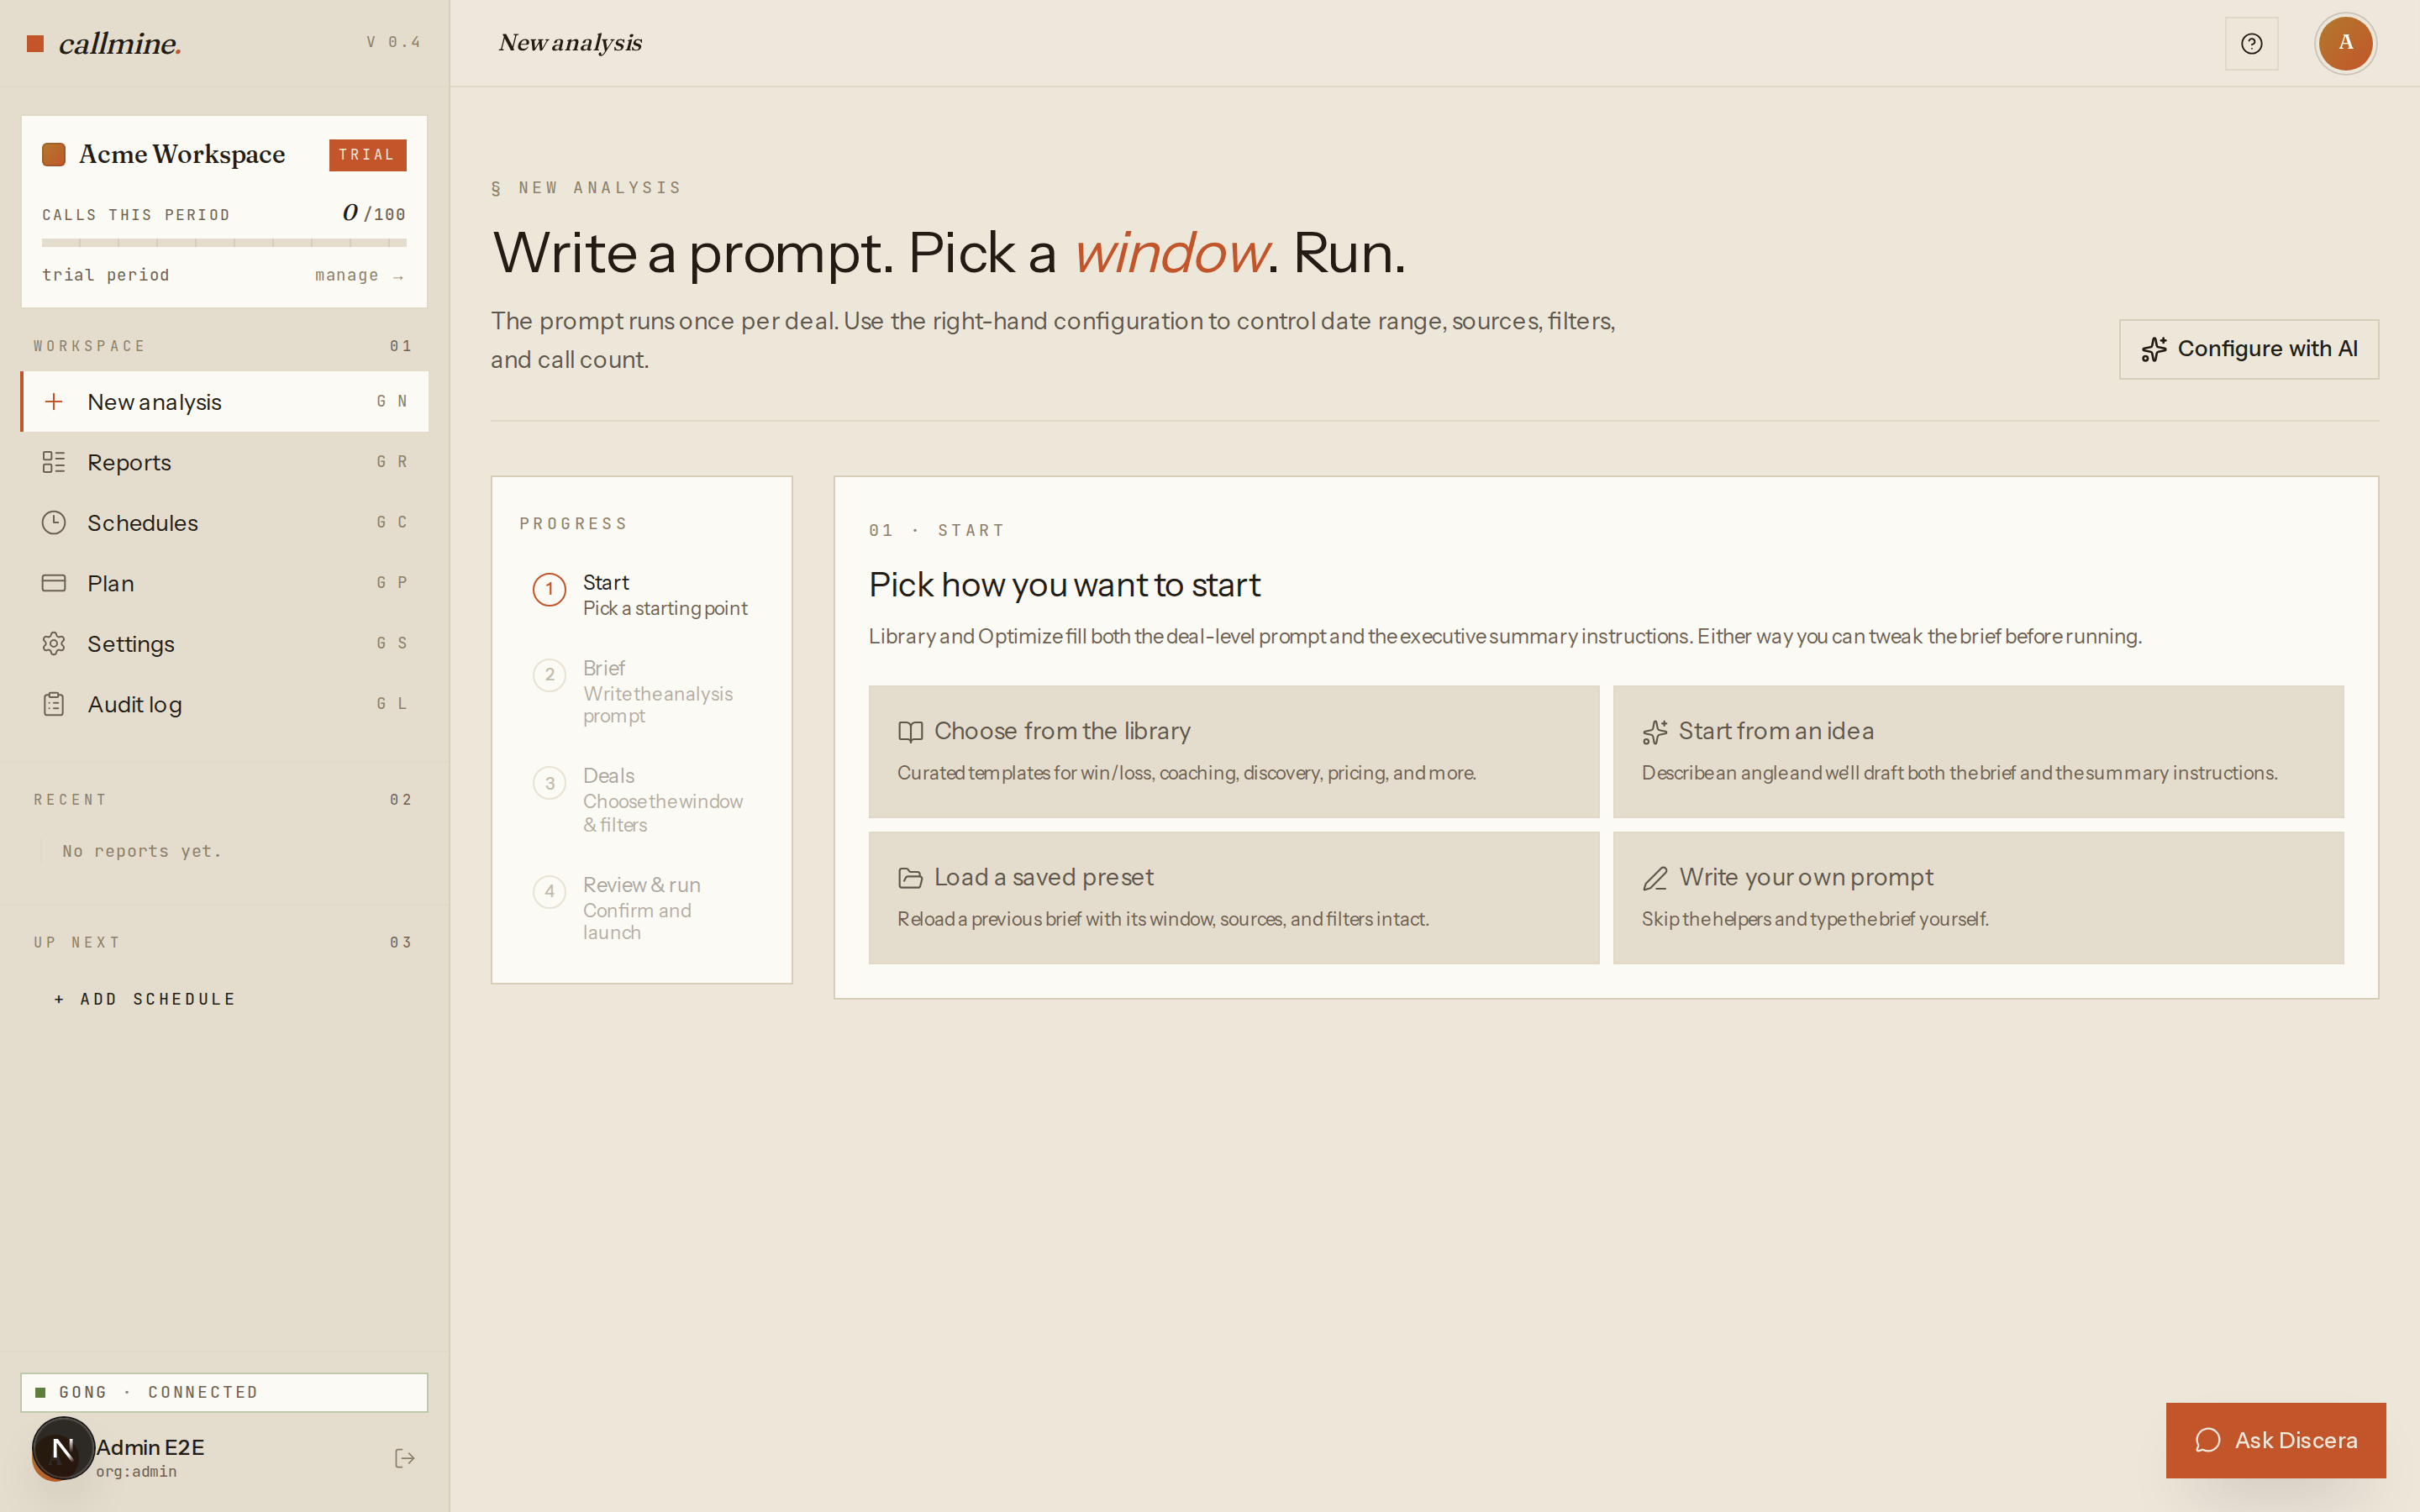
Task: Click the Reports list icon
Action: click(x=54, y=462)
